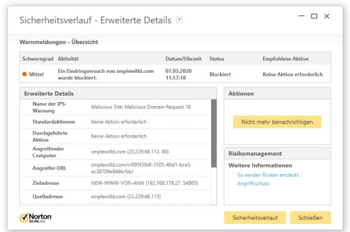This screenshot has height=232, width=350.
Task: Sort by the Datum/Uhrzeit column header
Action: [x=183, y=59]
